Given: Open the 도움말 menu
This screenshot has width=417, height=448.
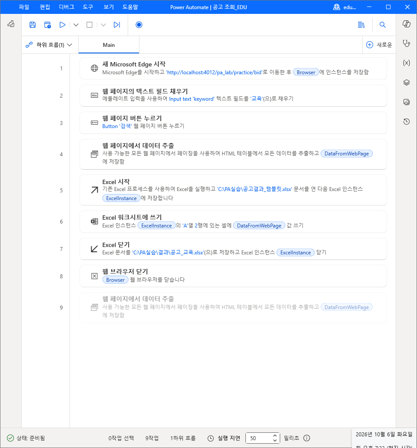Looking at the screenshot, I should click(130, 7).
